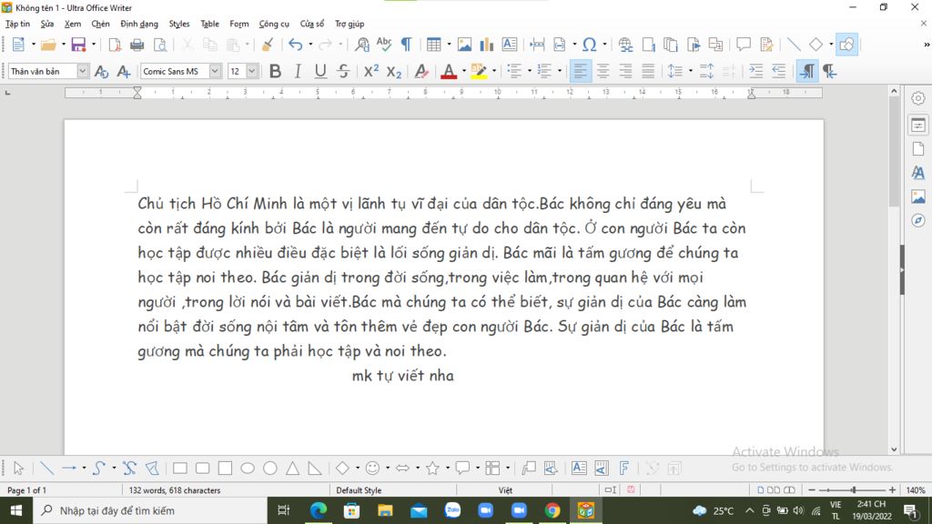Click Page 1 of 1 status

coord(26,490)
